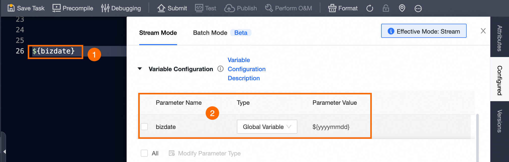Open the Global Variable type dropdown
509x162 pixels.
pos(267,127)
